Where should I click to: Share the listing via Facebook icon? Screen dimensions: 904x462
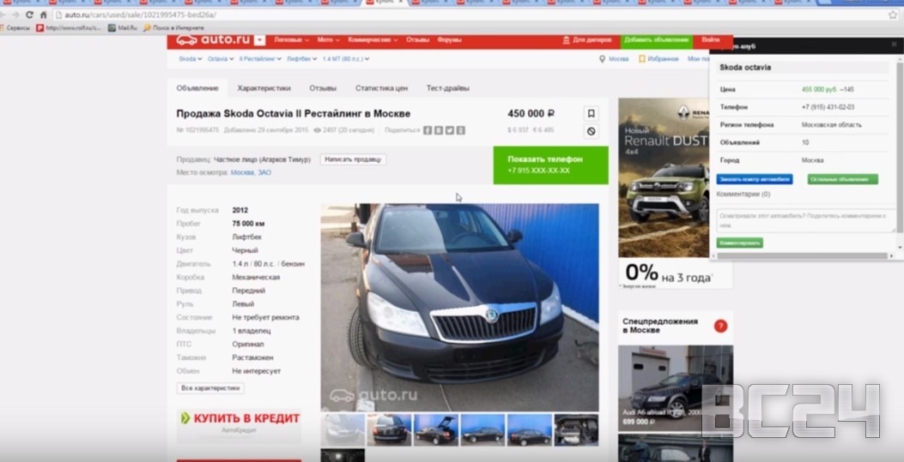coord(428,130)
